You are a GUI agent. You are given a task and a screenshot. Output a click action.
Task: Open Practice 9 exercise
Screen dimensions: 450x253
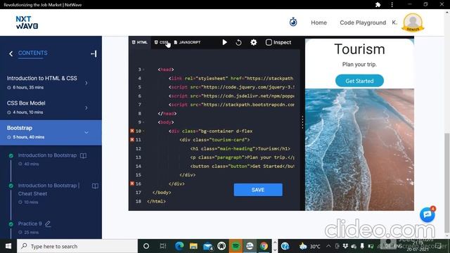tap(30, 223)
